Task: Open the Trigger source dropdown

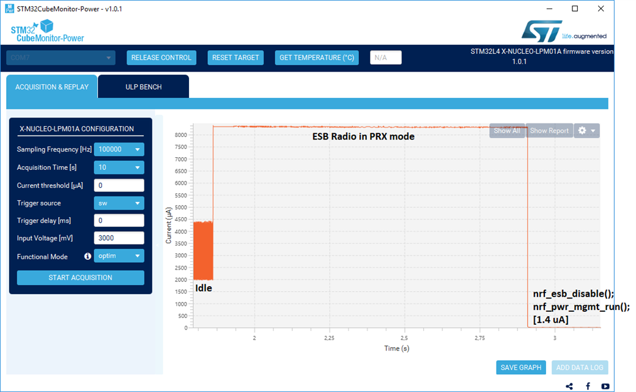Action: click(x=119, y=203)
